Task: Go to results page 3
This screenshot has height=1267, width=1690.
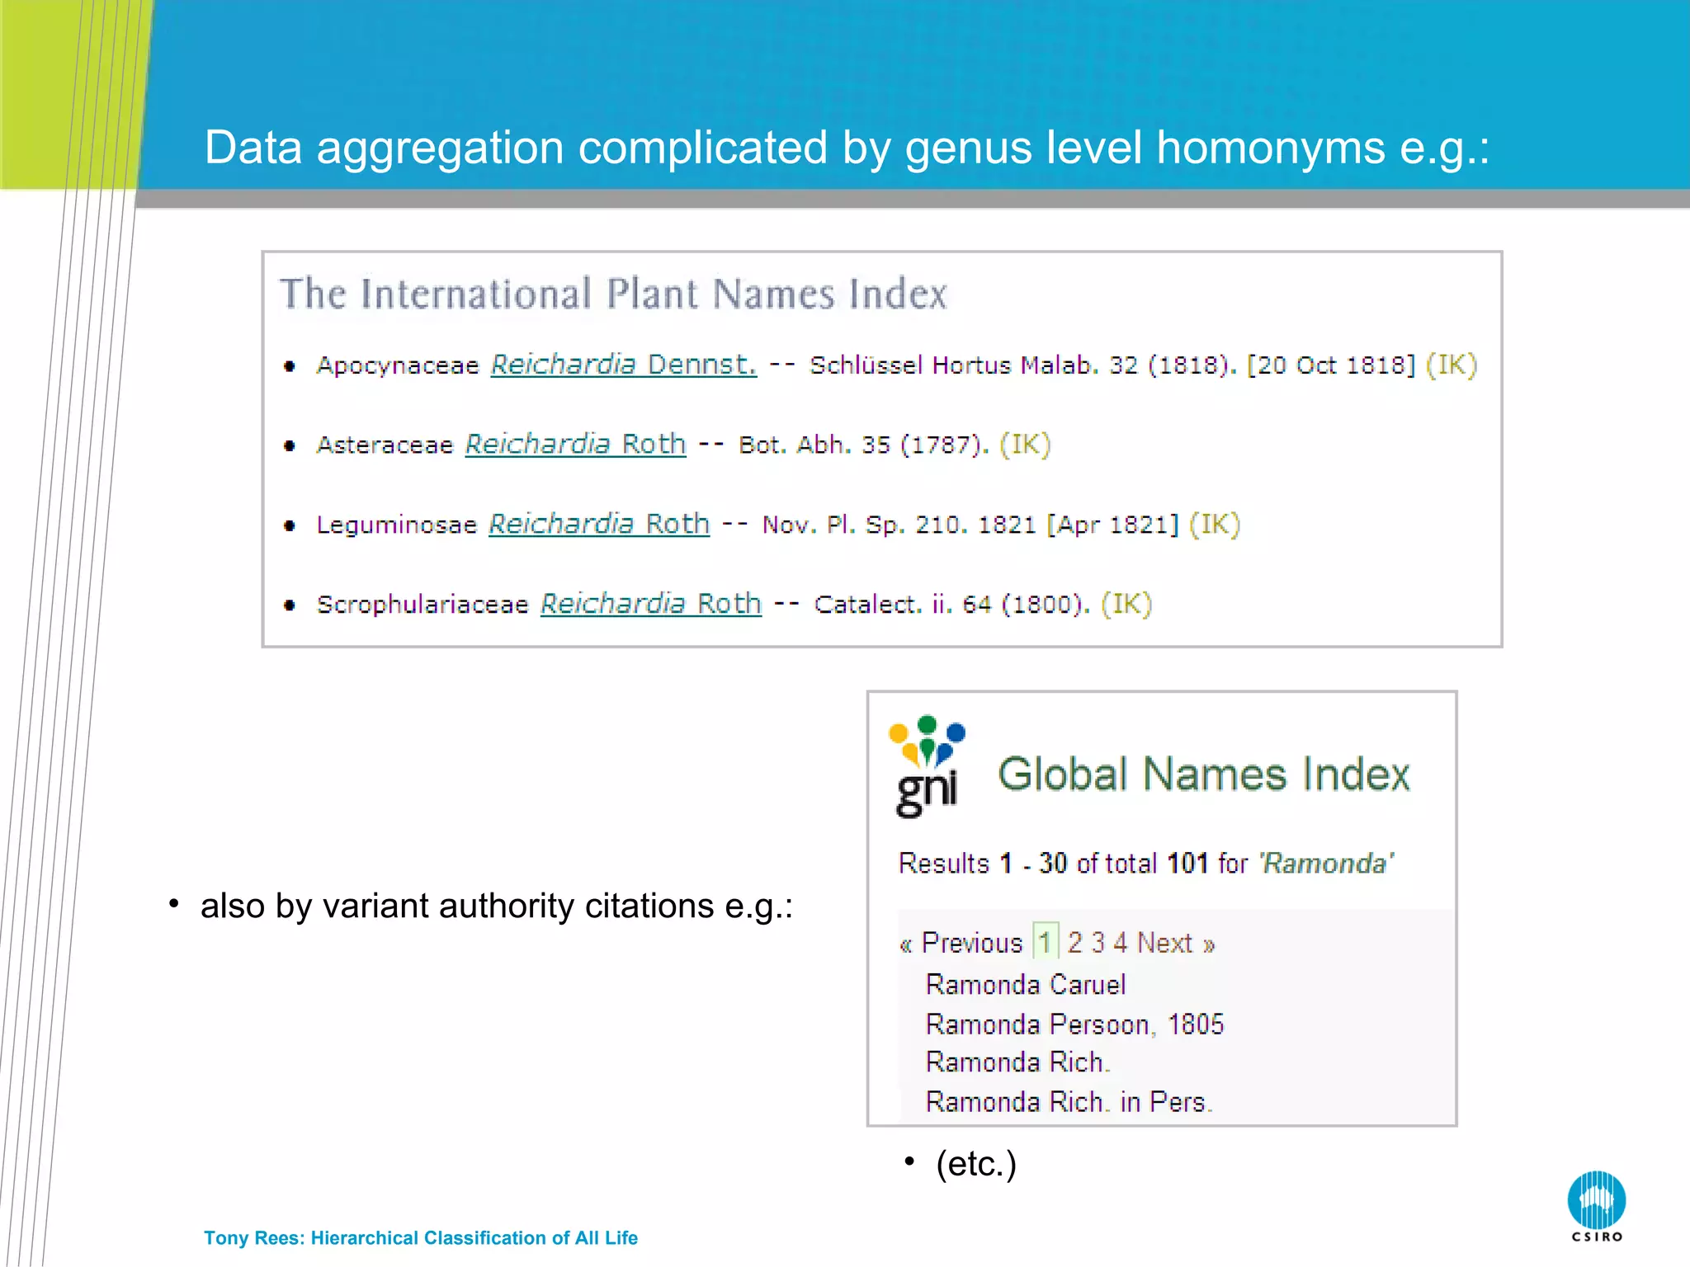Action: (1098, 942)
